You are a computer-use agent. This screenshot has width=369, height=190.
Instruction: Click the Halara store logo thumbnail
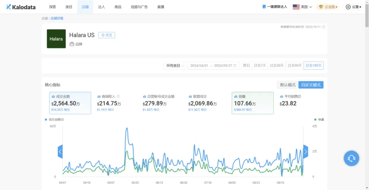[56, 39]
